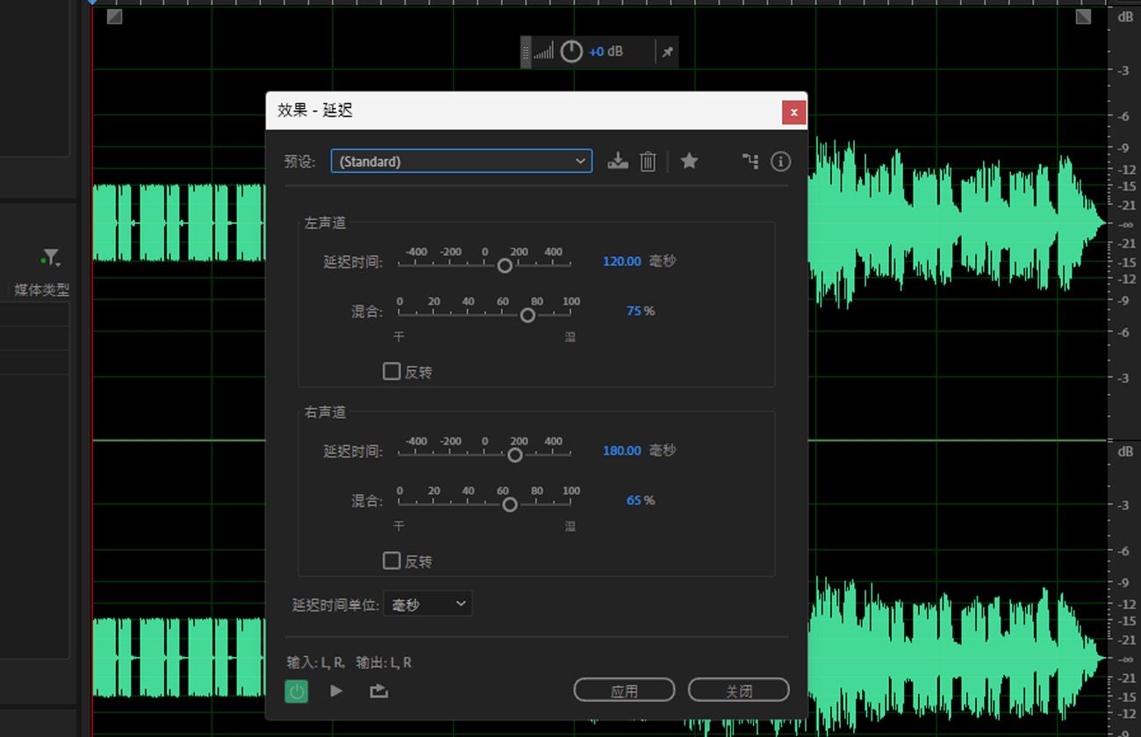Click the 媒体类型 column header

(41, 290)
